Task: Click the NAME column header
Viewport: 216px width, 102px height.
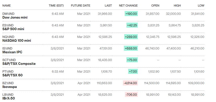Action: tap(7, 6)
